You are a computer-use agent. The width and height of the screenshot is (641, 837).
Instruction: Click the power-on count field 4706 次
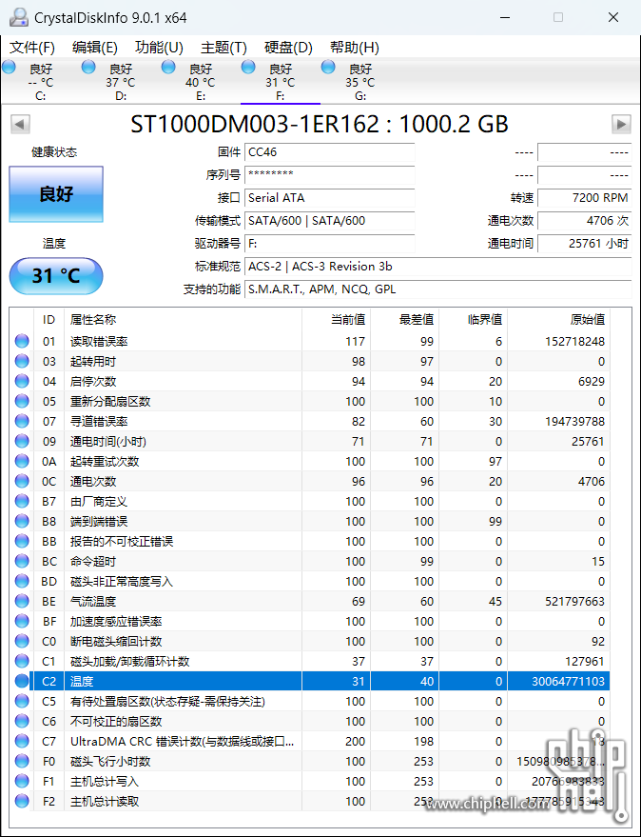[x=585, y=221]
